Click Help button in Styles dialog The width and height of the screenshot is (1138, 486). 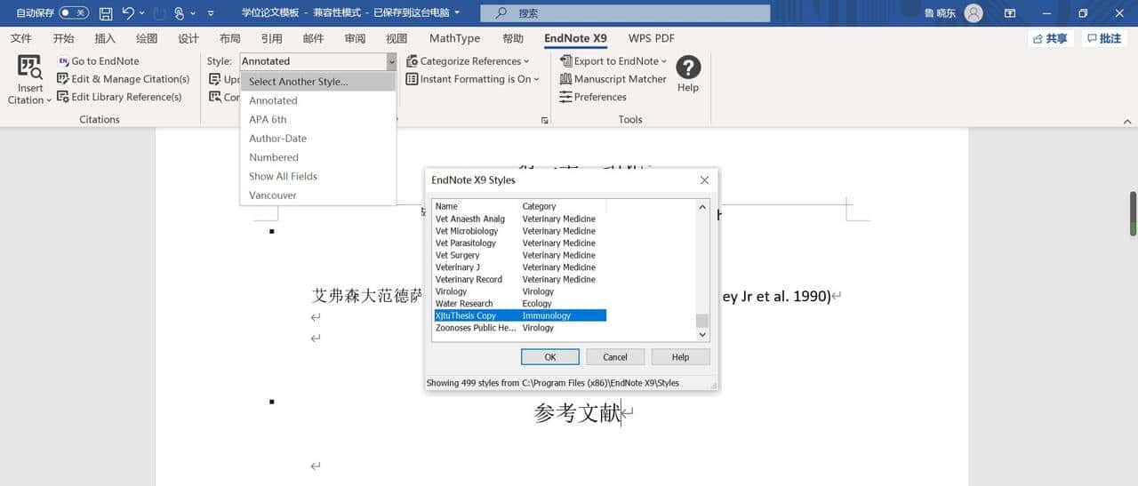pyautogui.click(x=681, y=357)
